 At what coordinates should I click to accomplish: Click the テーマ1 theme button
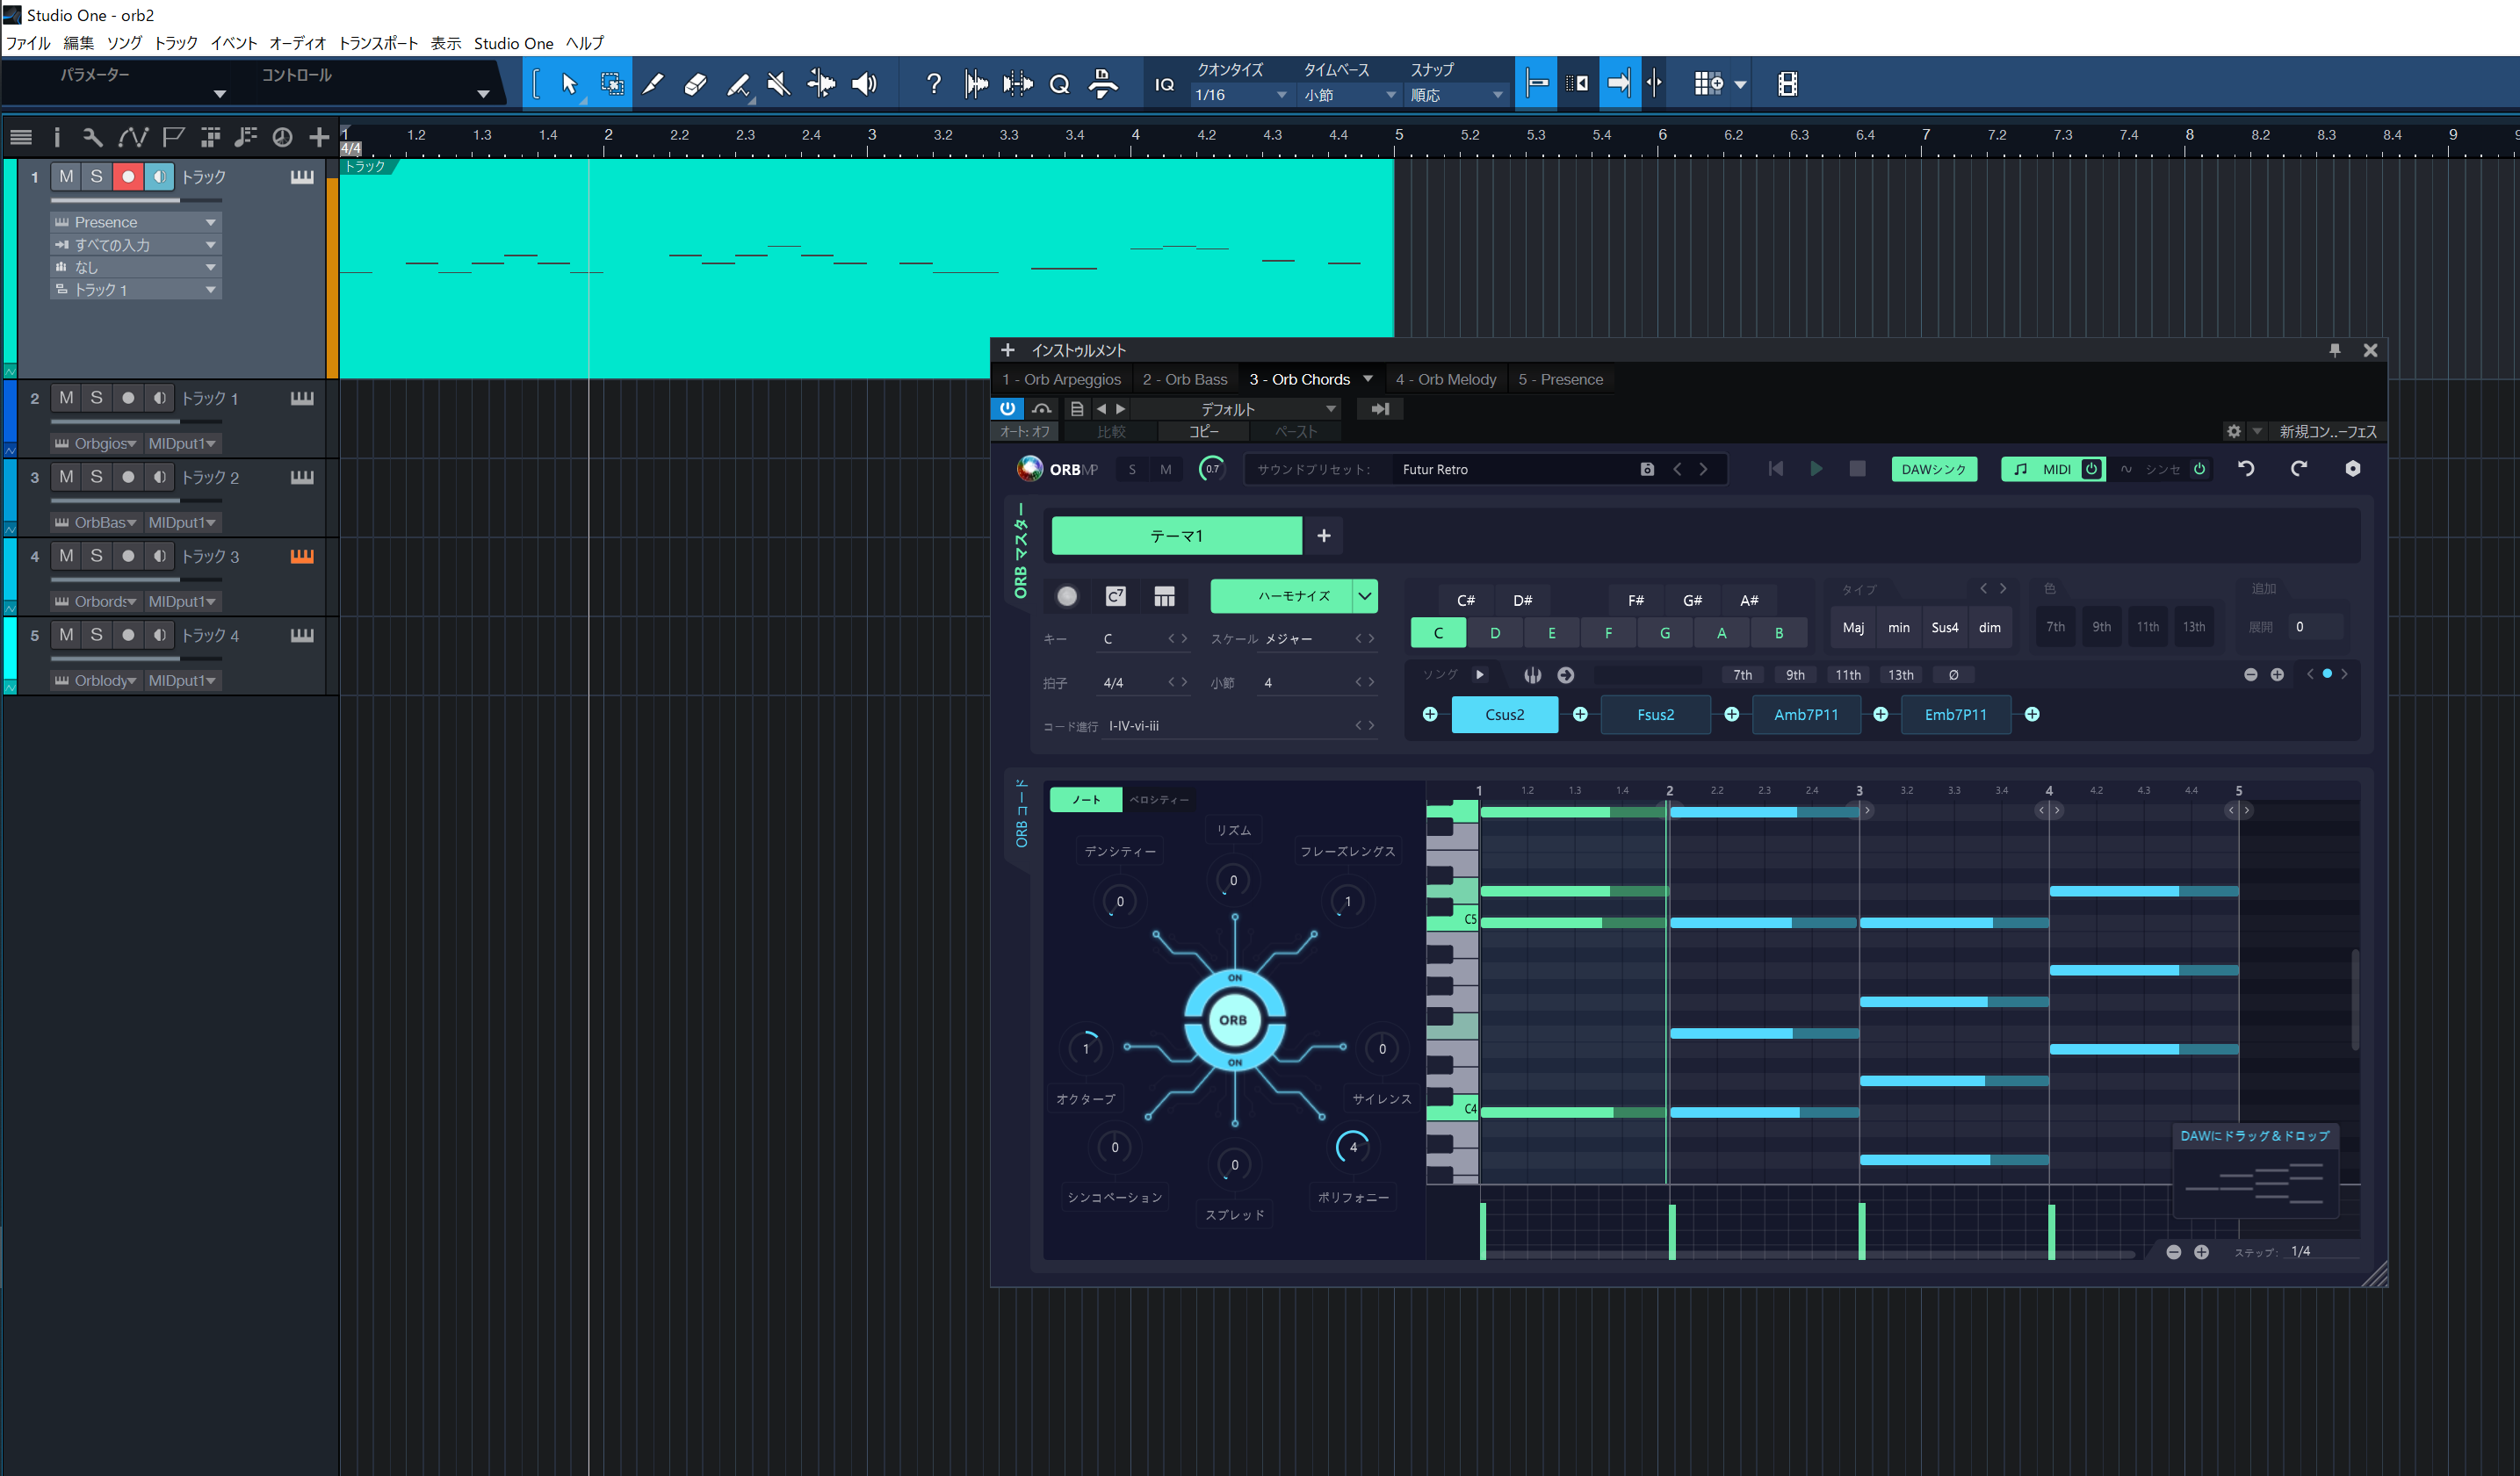point(1176,536)
